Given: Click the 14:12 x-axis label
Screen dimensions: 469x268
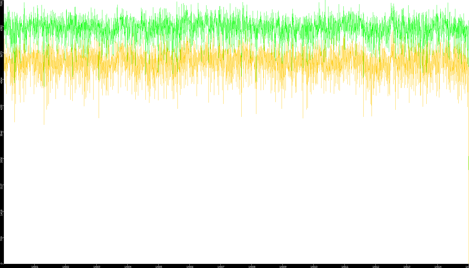Looking at the screenshot, I should click(x=376, y=267).
